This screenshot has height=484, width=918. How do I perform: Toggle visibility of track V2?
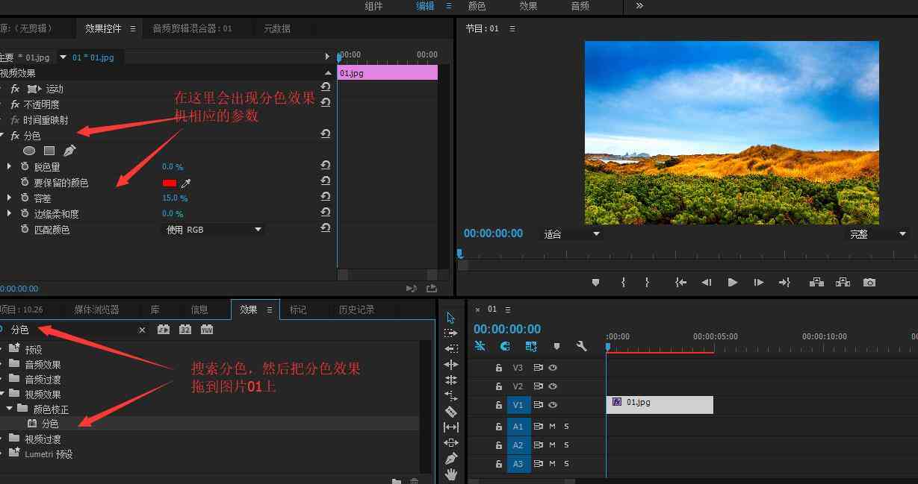coord(553,386)
